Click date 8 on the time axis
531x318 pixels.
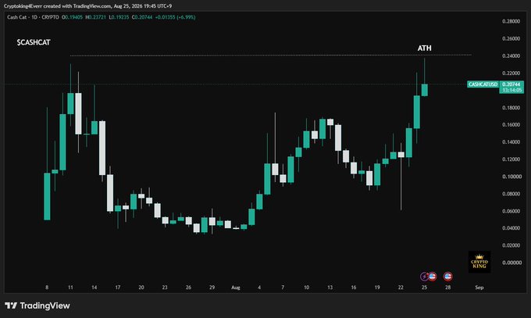pos(47,288)
